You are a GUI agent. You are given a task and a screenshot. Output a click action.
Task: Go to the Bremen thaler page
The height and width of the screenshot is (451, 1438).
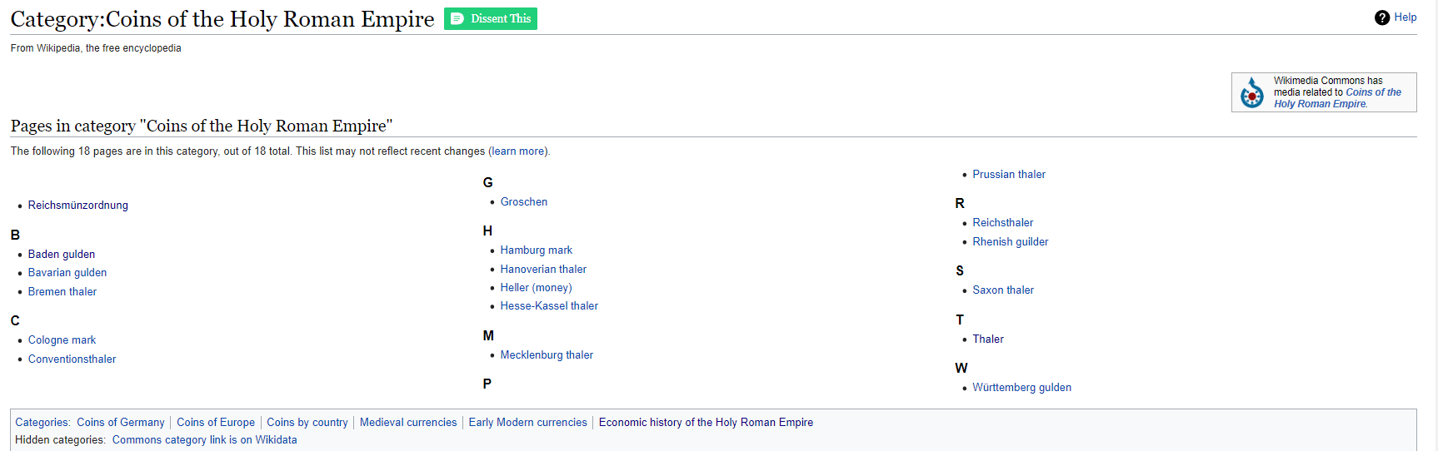[x=62, y=292]
